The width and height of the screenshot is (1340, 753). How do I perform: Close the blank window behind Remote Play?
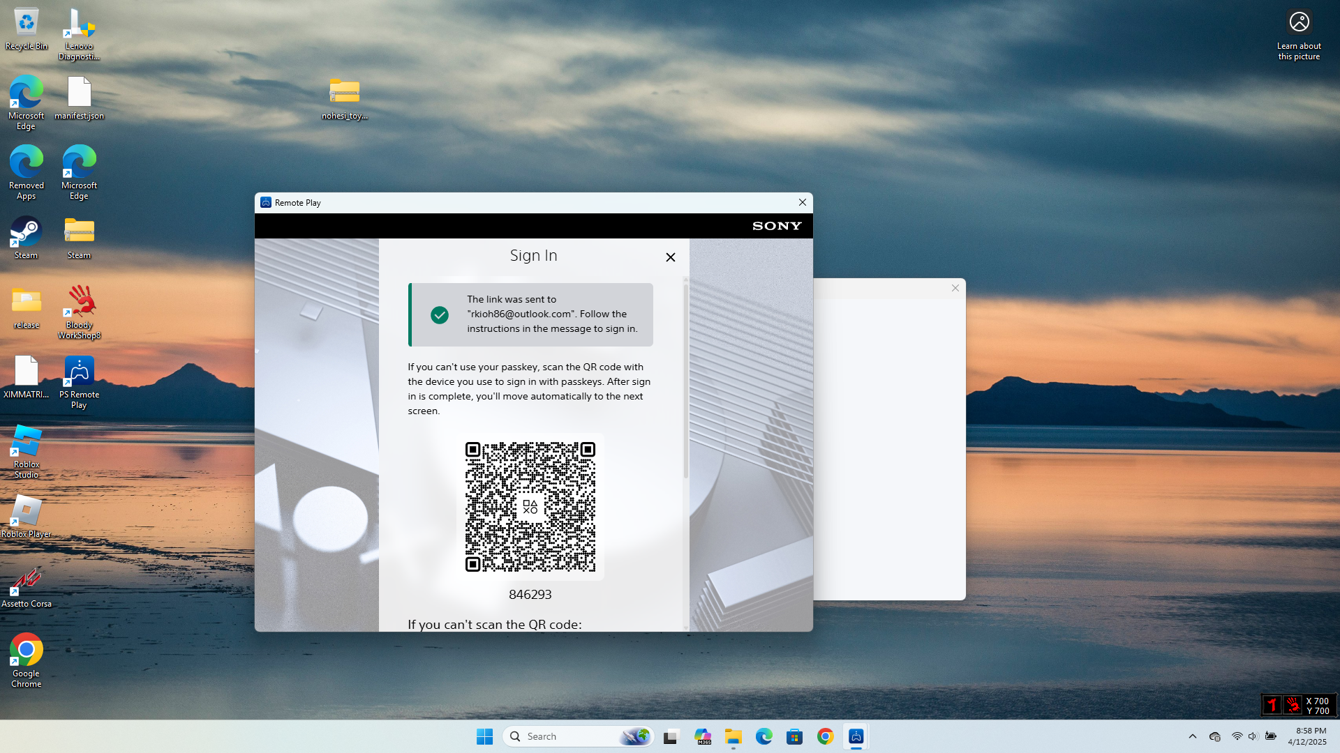955,288
